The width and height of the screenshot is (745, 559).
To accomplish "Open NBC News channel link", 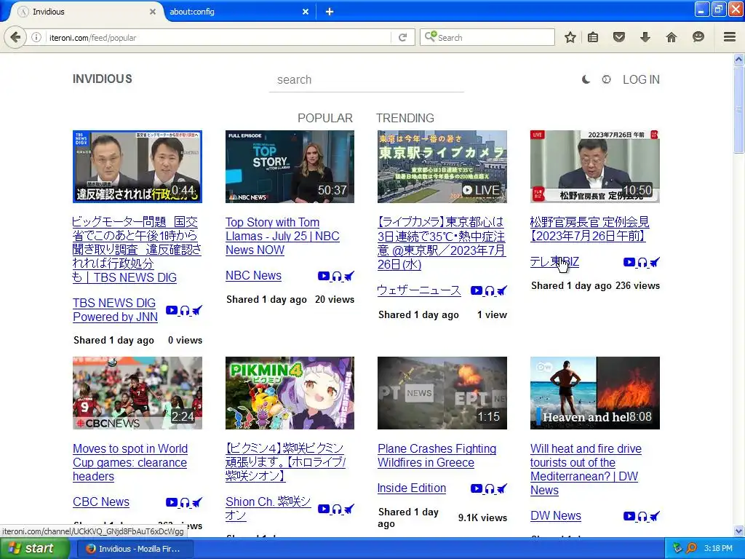I will [x=253, y=275].
